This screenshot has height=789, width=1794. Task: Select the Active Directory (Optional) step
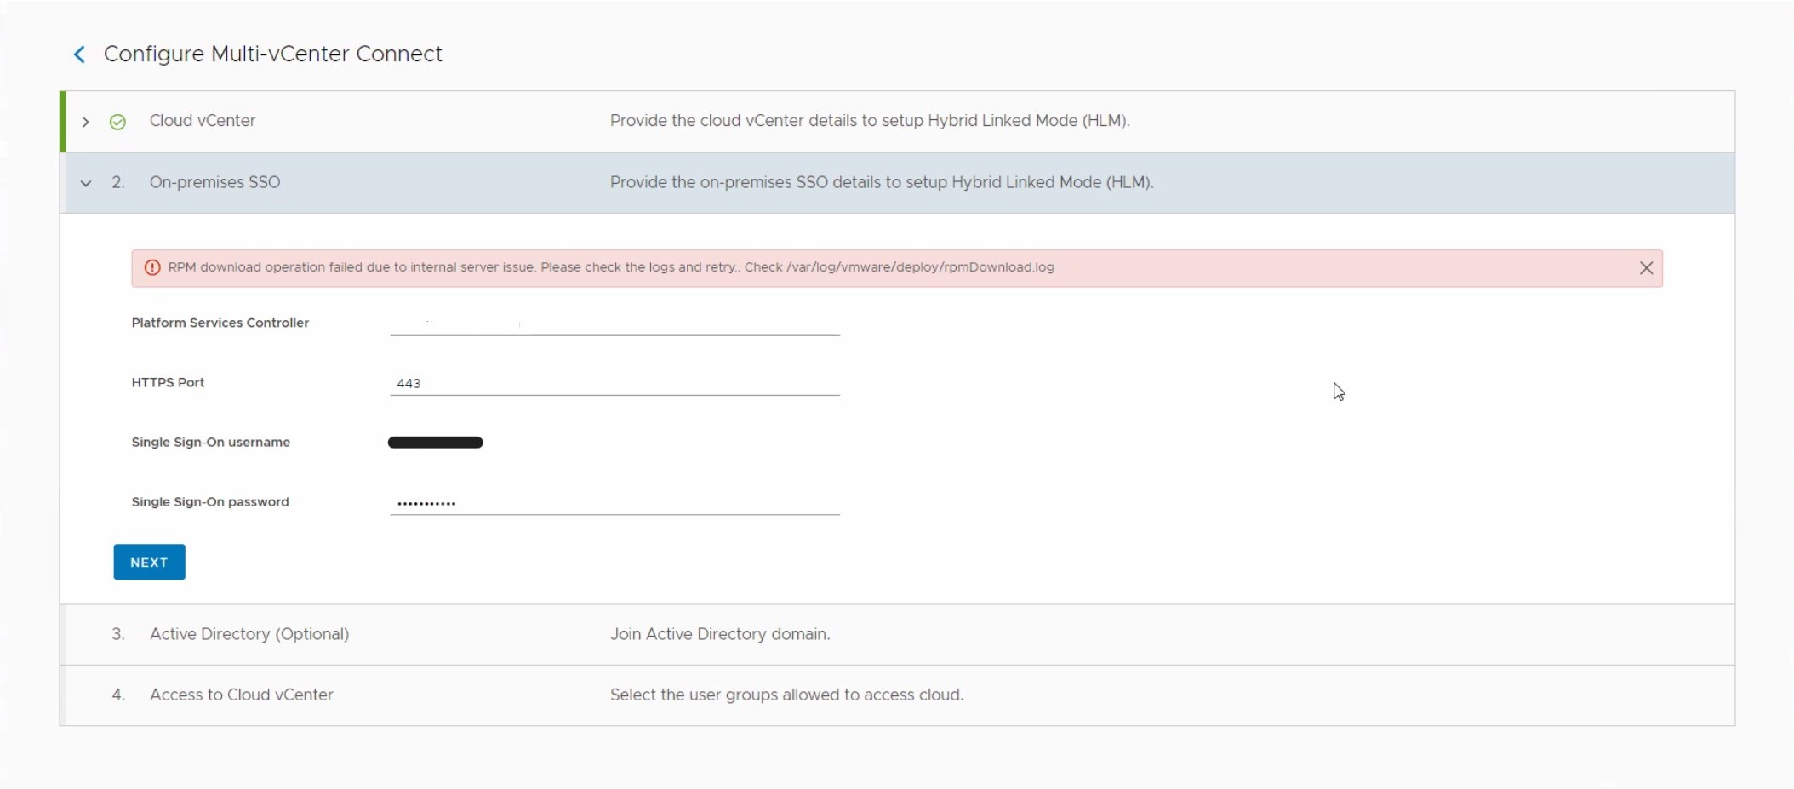tap(249, 634)
